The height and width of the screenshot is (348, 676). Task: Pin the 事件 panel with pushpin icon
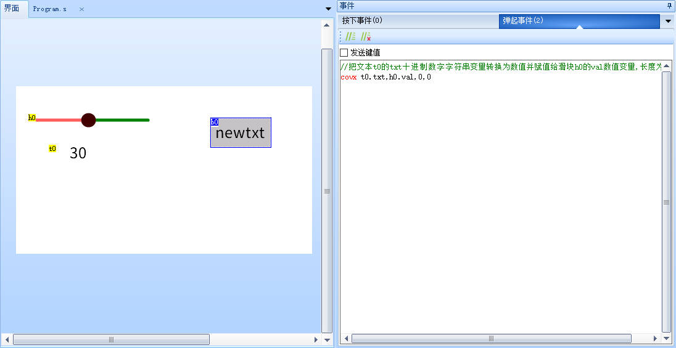(x=669, y=6)
